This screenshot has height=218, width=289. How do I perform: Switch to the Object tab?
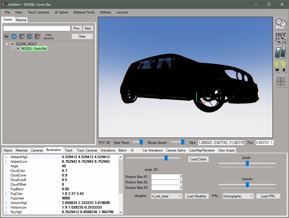click(x=8, y=150)
